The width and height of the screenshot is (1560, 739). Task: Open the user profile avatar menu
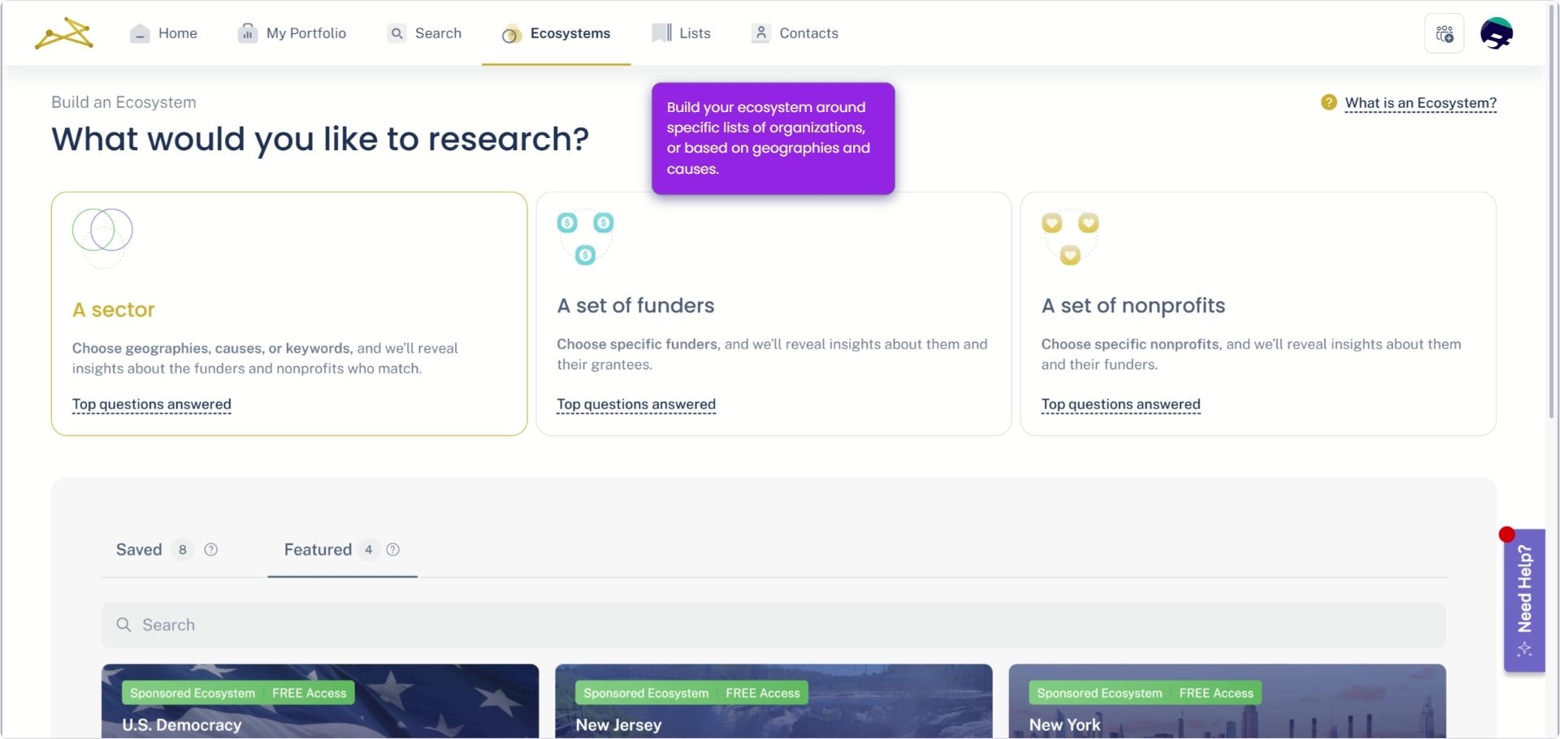click(1496, 32)
